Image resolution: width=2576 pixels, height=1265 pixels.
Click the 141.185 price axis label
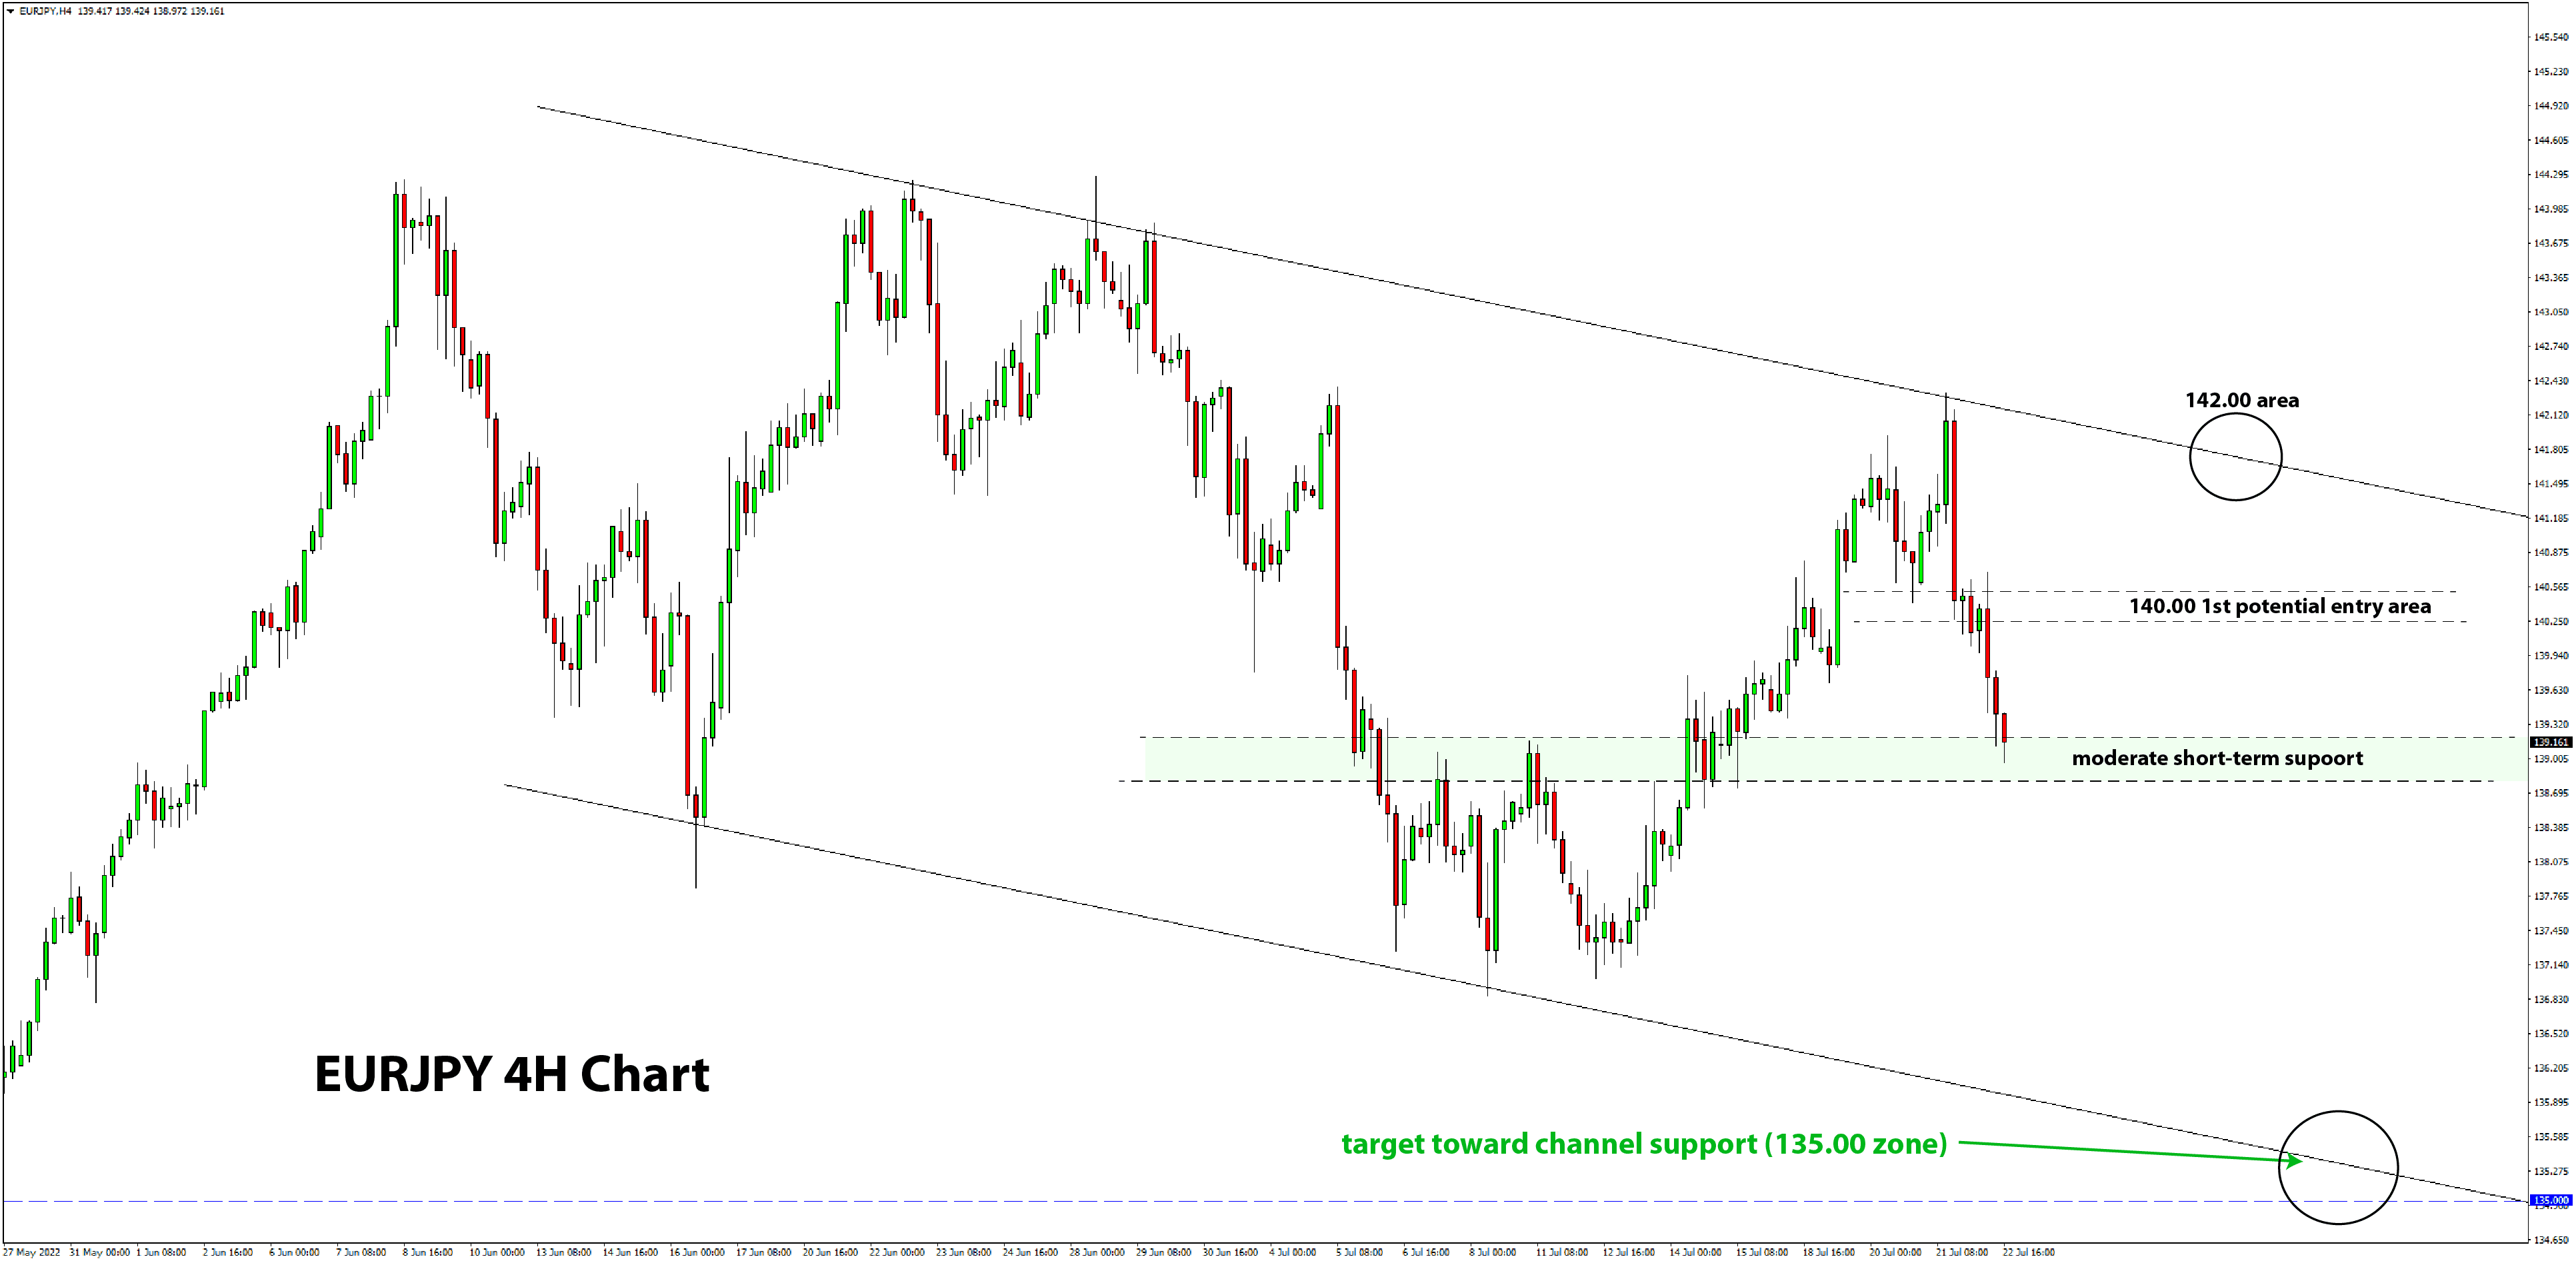[2550, 518]
